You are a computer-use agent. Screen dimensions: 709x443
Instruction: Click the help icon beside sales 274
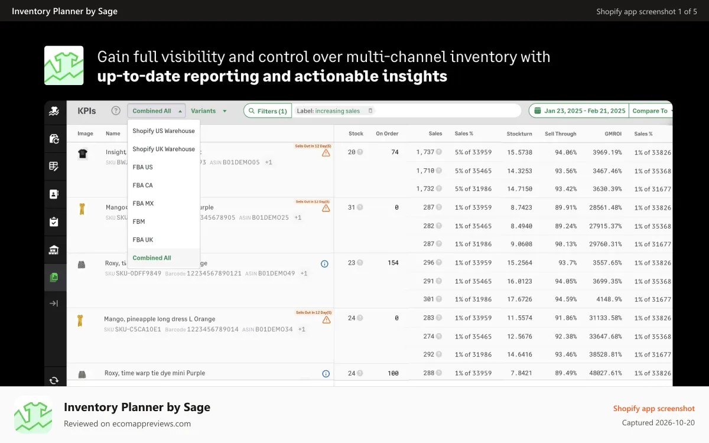point(439,337)
